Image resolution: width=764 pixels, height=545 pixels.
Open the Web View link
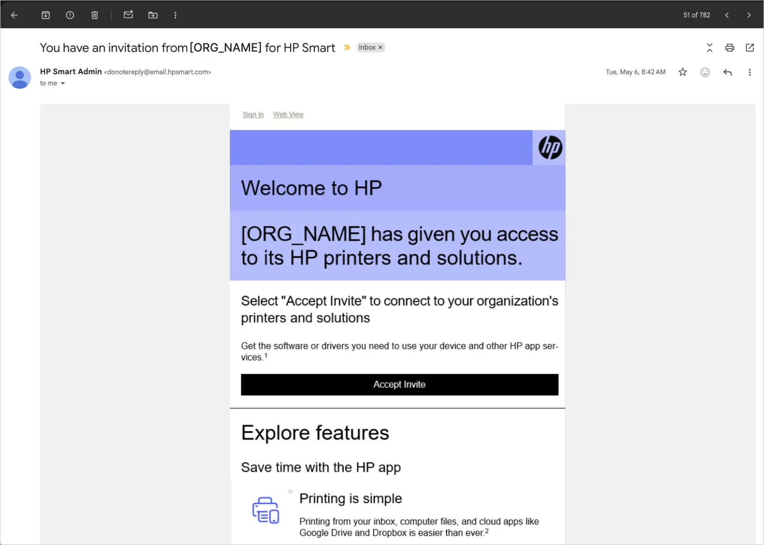coord(288,115)
